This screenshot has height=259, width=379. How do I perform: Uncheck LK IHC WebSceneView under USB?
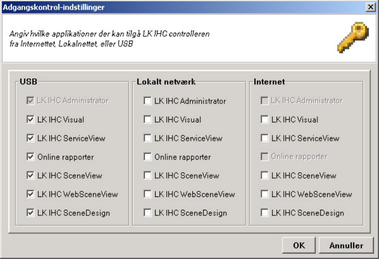click(x=31, y=194)
